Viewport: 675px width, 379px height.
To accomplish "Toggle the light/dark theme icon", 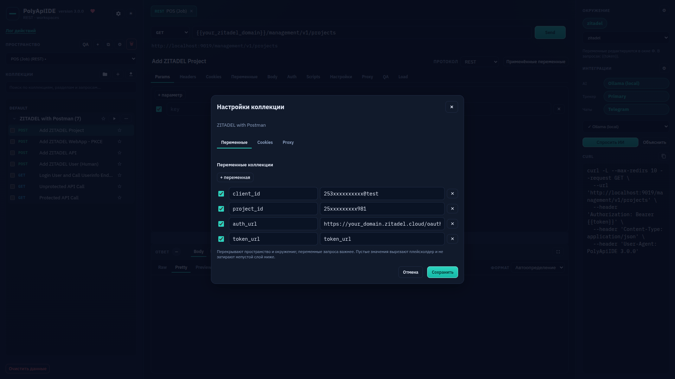I will [x=131, y=14].
